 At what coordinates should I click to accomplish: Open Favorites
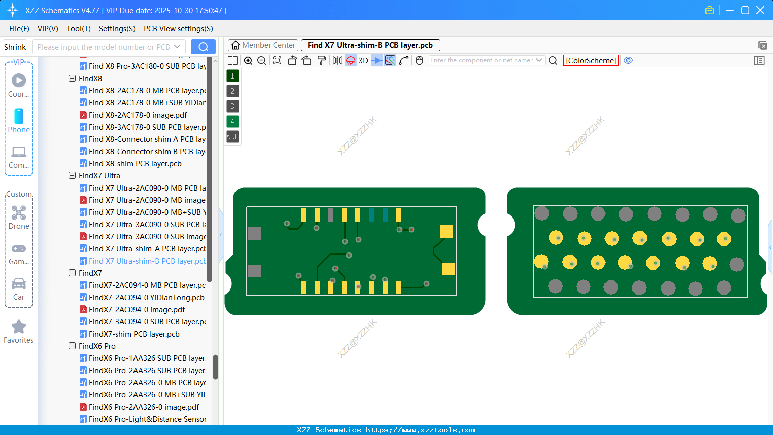coord(19,332)
